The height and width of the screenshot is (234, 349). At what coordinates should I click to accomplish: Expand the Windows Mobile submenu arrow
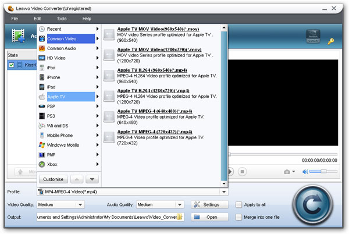coord(98,145)
